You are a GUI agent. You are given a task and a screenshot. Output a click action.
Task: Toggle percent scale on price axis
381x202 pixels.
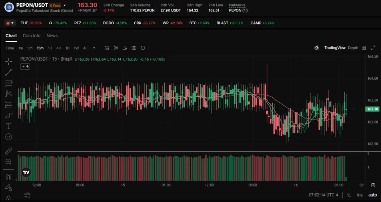coord(349,195)
